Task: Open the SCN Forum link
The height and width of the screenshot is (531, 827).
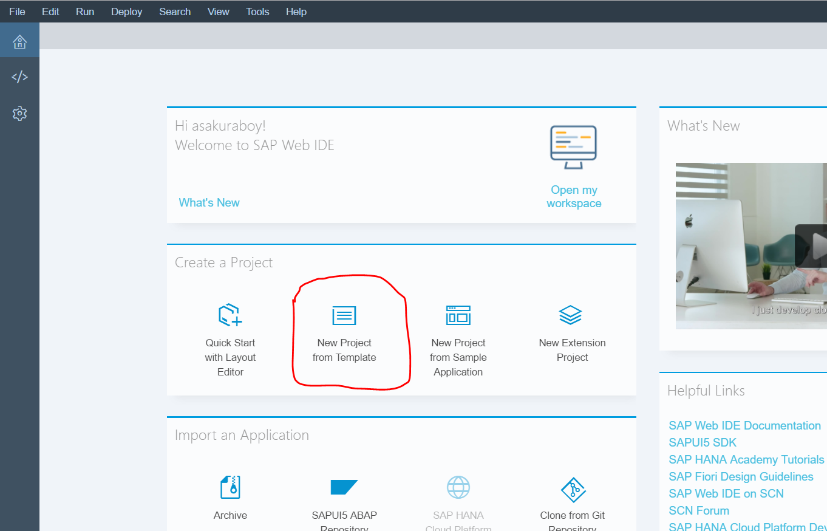Action: (698, 510)
